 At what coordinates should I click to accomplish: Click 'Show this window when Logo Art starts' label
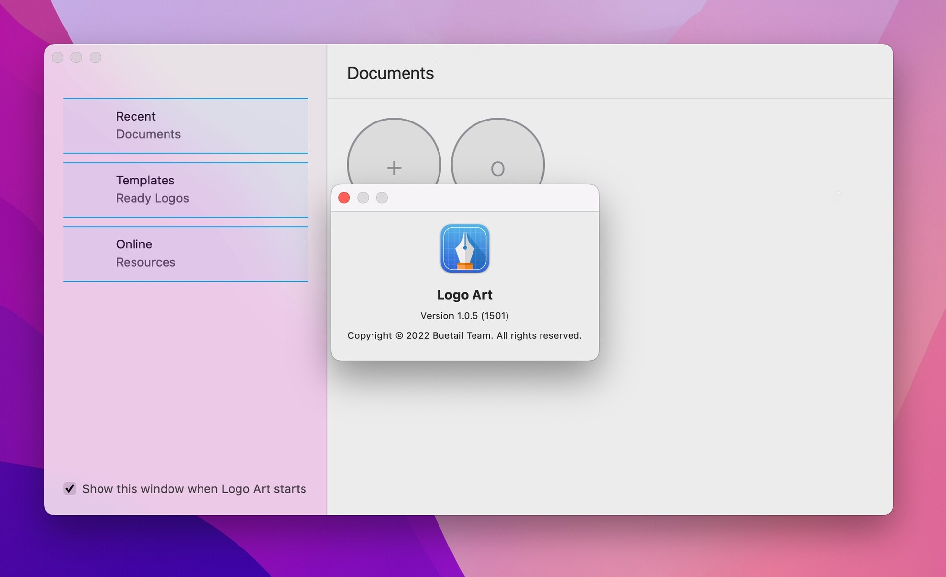pos(194,489)
